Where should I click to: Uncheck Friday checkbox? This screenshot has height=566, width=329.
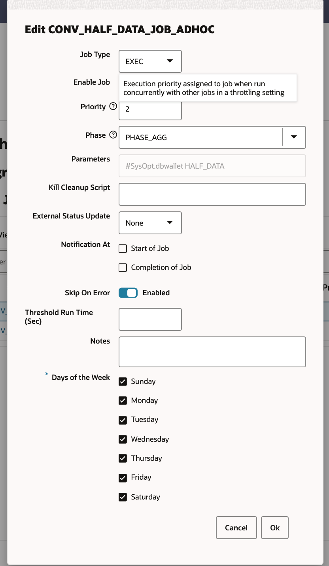(x=123, y=477)
